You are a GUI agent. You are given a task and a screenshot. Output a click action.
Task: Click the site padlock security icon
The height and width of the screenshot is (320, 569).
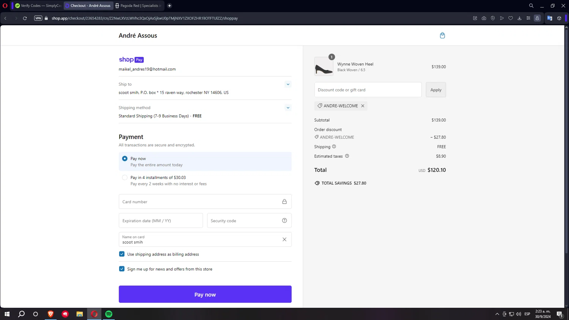point(46,18)
